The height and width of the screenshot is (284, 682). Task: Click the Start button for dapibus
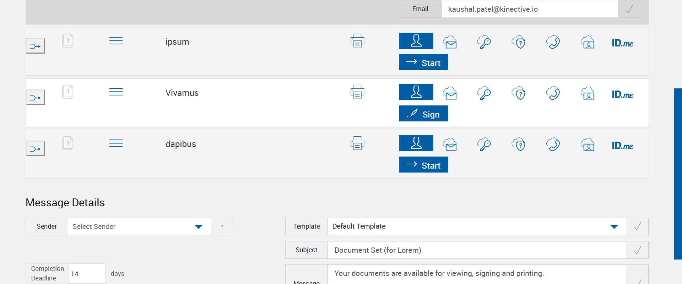tap(423, 165)
